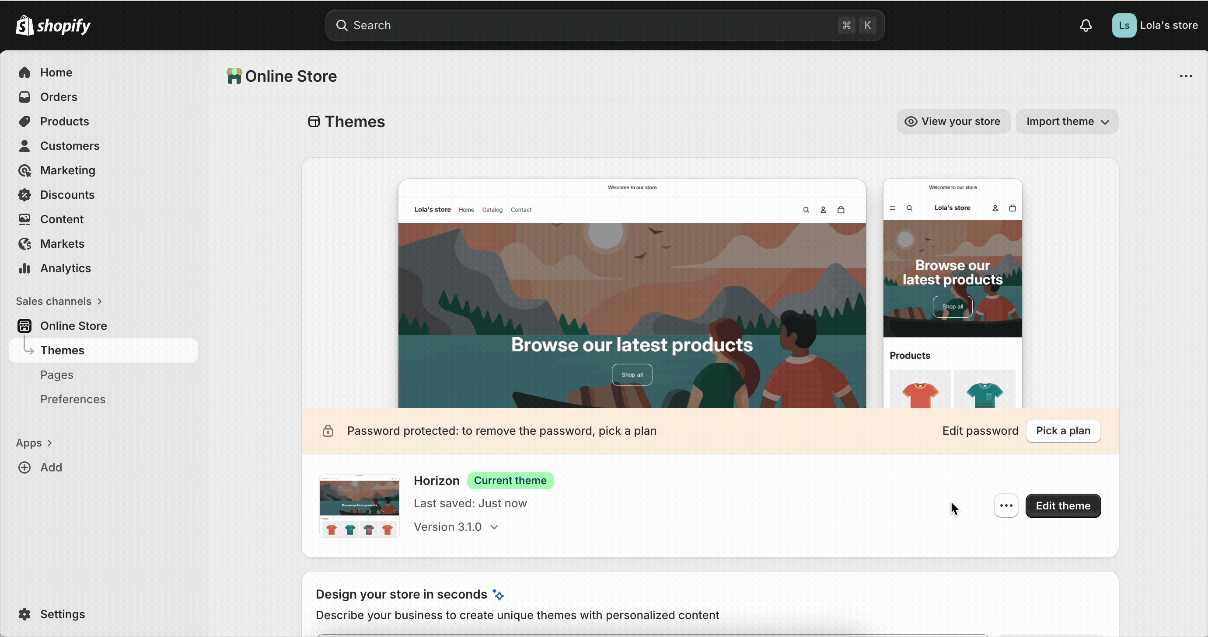
Task: Select Orders in the sidebar
Action: [58, 97]
